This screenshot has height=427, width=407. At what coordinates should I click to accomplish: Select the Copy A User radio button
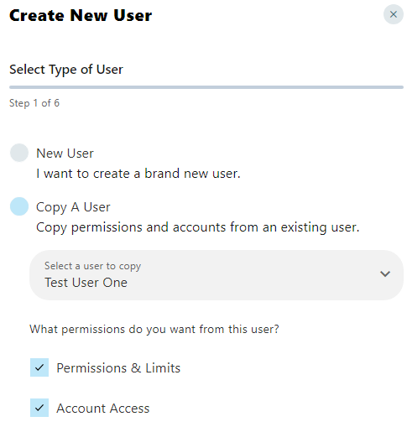tap(19, 206)
